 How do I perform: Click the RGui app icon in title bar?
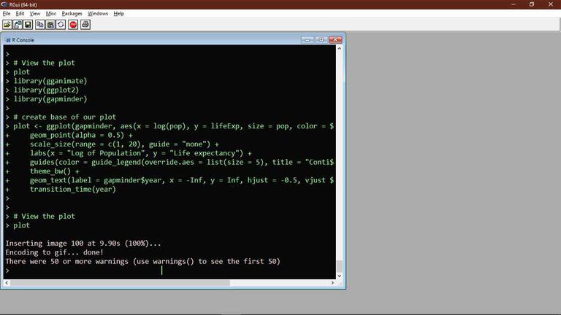pyautogui.click(x=4, y=4)
